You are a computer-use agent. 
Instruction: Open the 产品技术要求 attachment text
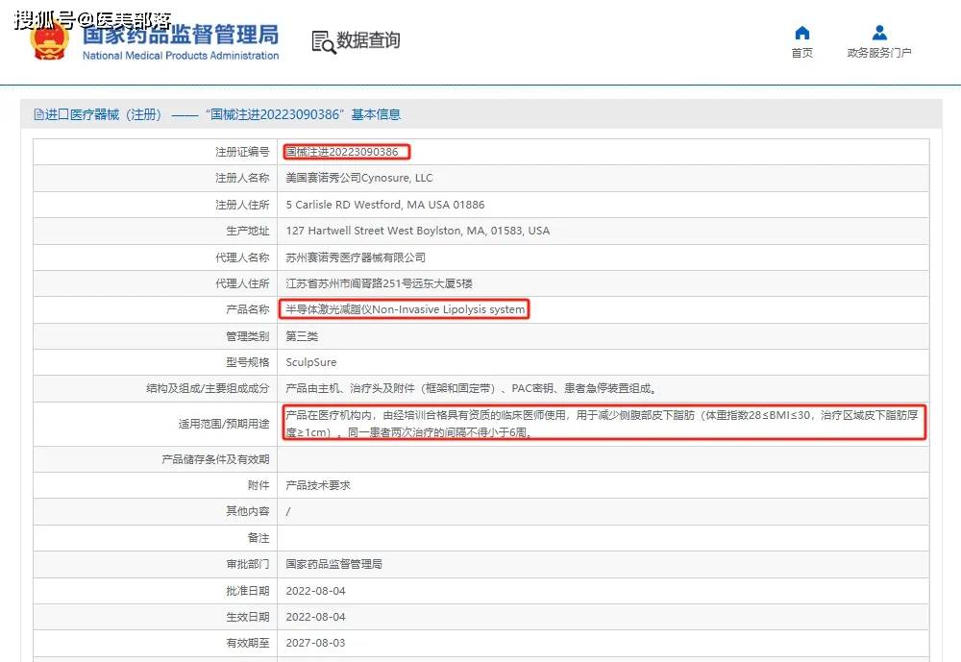coord(317,485)
